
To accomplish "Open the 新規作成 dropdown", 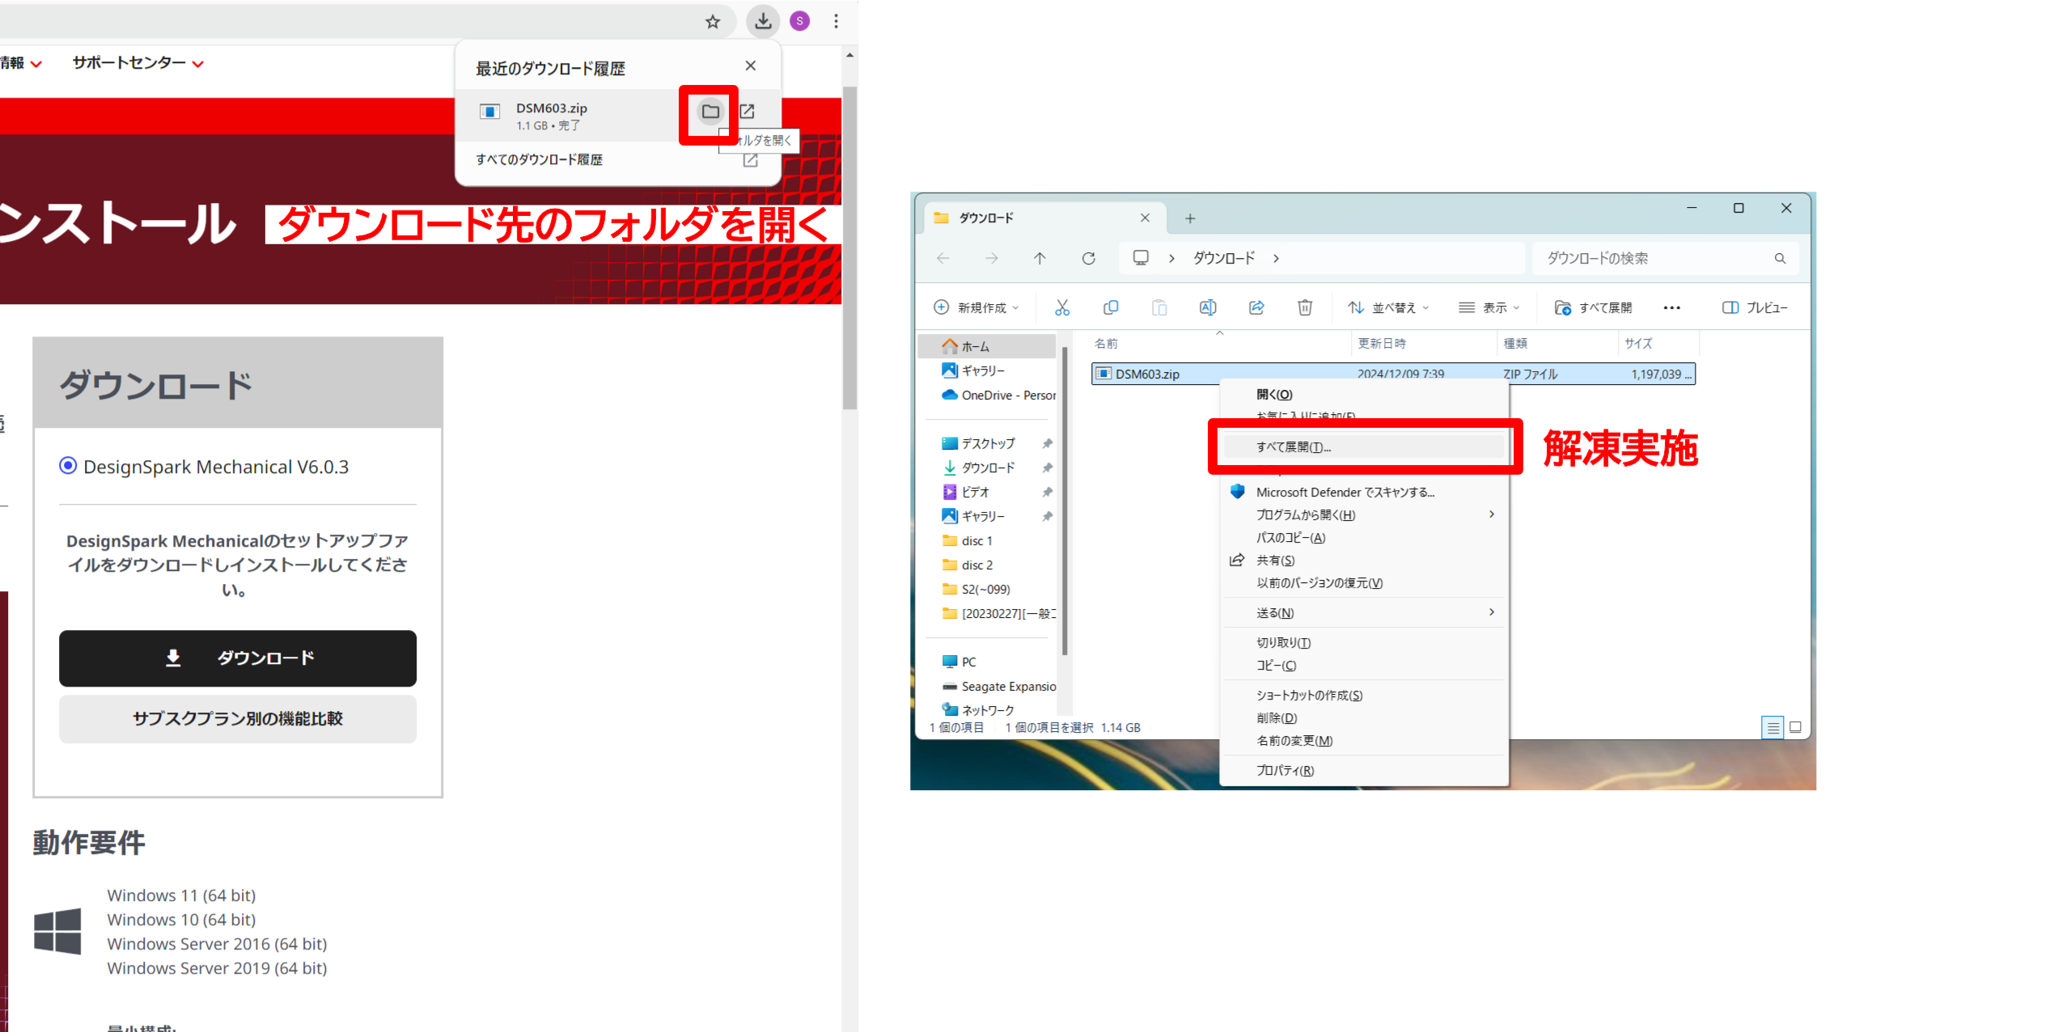I will click(976, 307).
